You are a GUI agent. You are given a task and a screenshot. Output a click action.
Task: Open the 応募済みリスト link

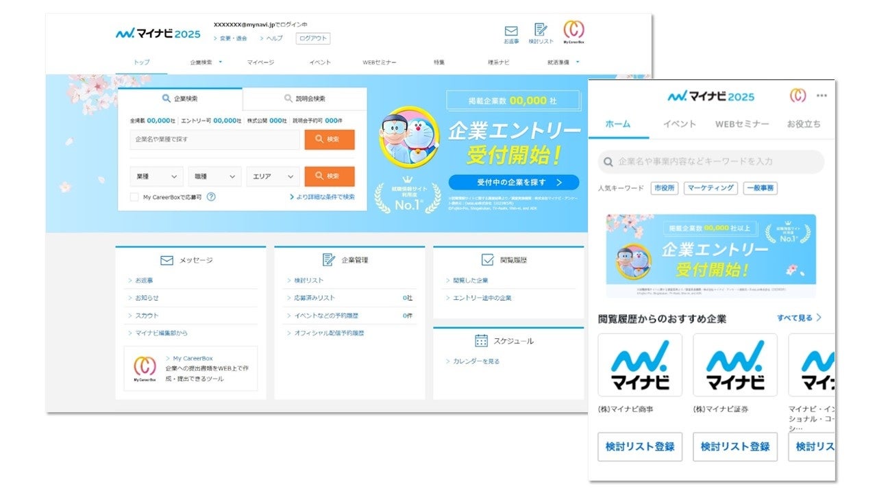311,298
